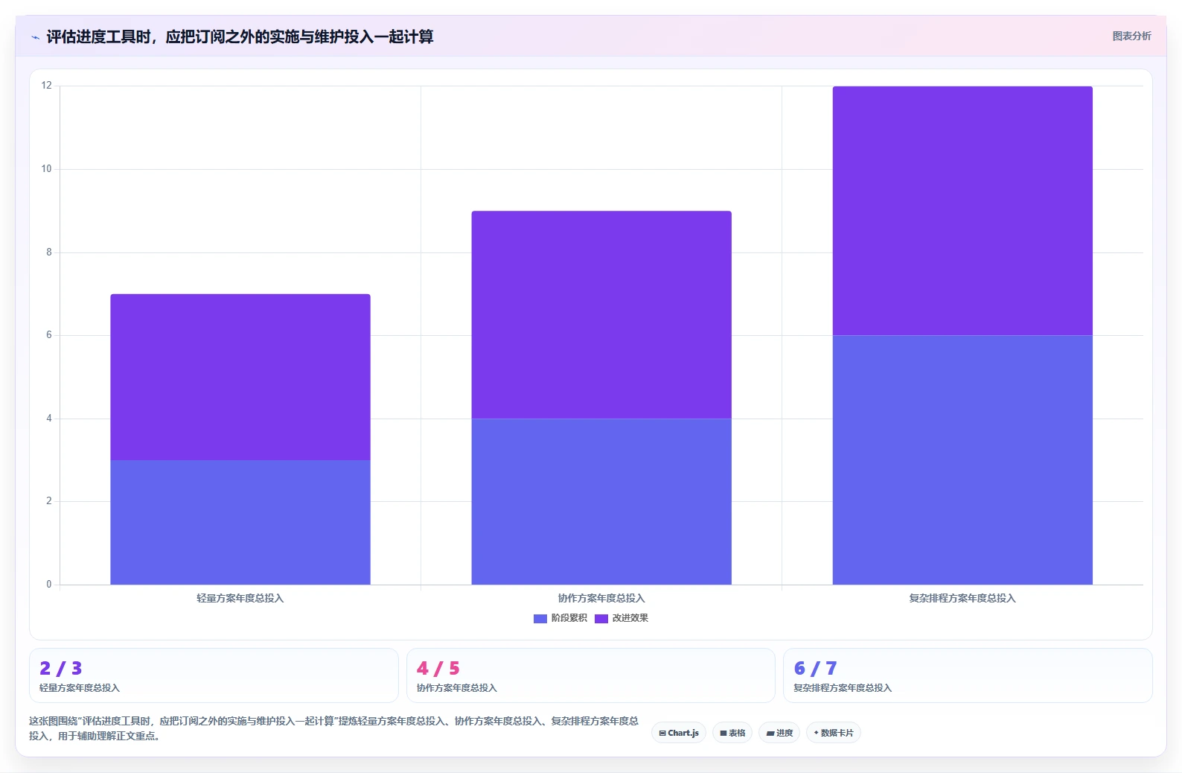Viewport: 1182px width, 773px height.
Task: Open the 2 / 3 轻量方案年度总投入 card
Action: pyautogui.click(x=214, y=675)
